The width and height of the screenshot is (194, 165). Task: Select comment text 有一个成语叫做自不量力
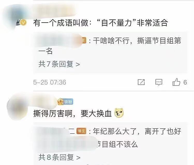[100, 23]
